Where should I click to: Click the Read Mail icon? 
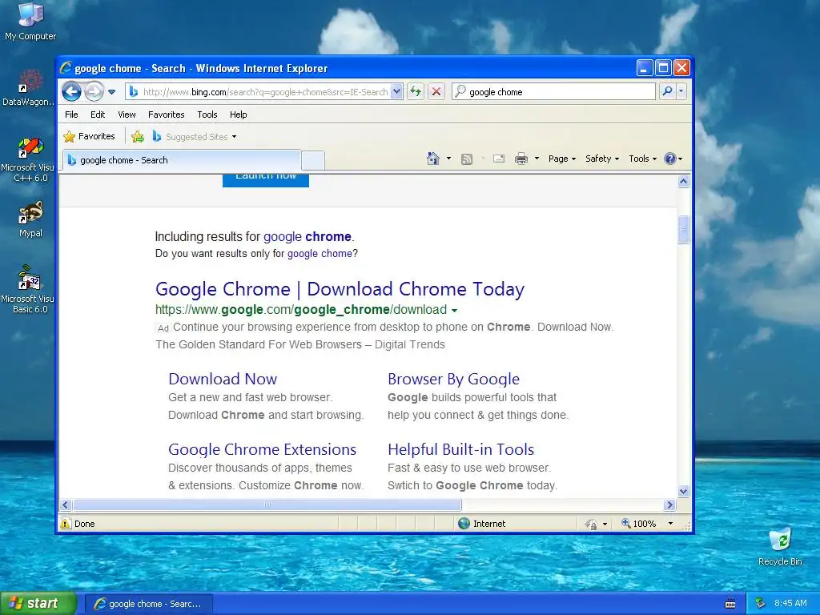[499, 159]
